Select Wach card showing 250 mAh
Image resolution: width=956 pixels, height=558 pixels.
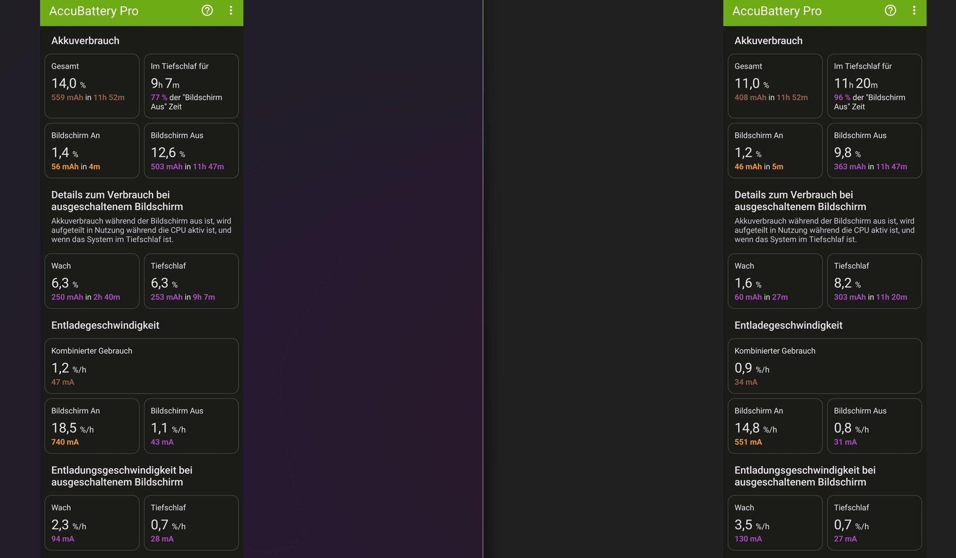click(92, 281)
